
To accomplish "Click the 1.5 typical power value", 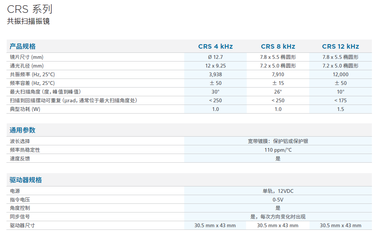I will pyautogui.click(x=340, y=109).
